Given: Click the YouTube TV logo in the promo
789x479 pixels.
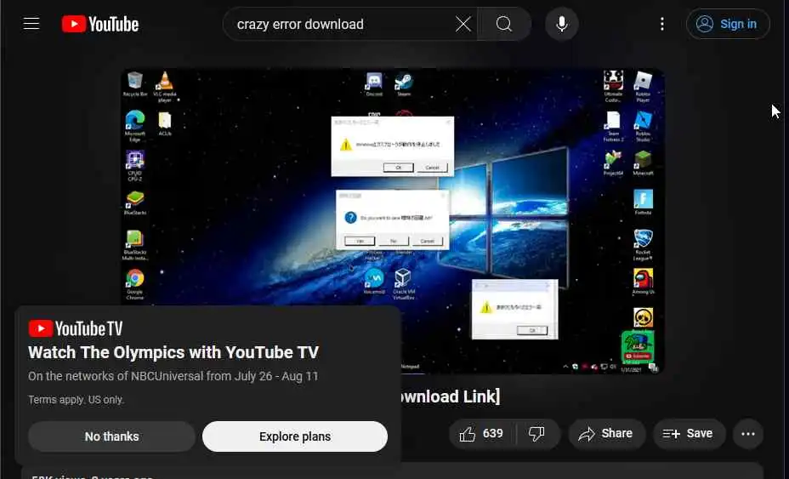Looking at the screenshot, I should coord(76,328).
